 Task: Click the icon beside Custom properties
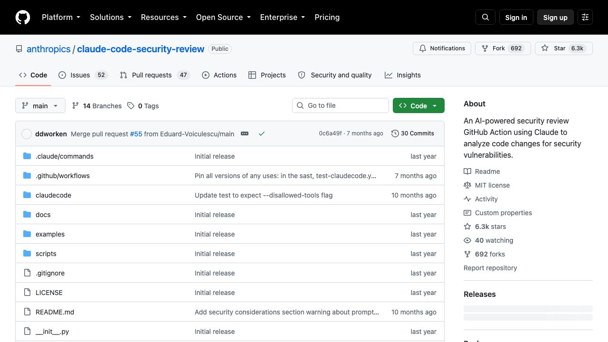[x=467, y=213]
